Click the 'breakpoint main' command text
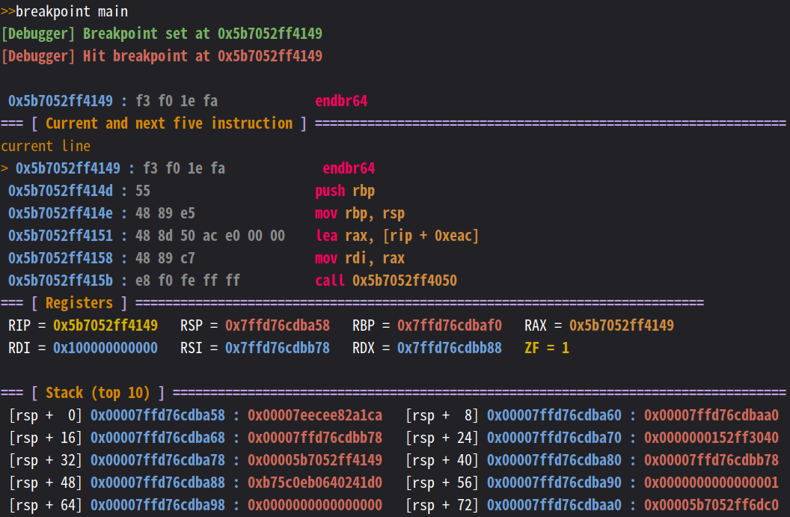The width and height of the screenshot is (790, 517). [x=72, y=11]
